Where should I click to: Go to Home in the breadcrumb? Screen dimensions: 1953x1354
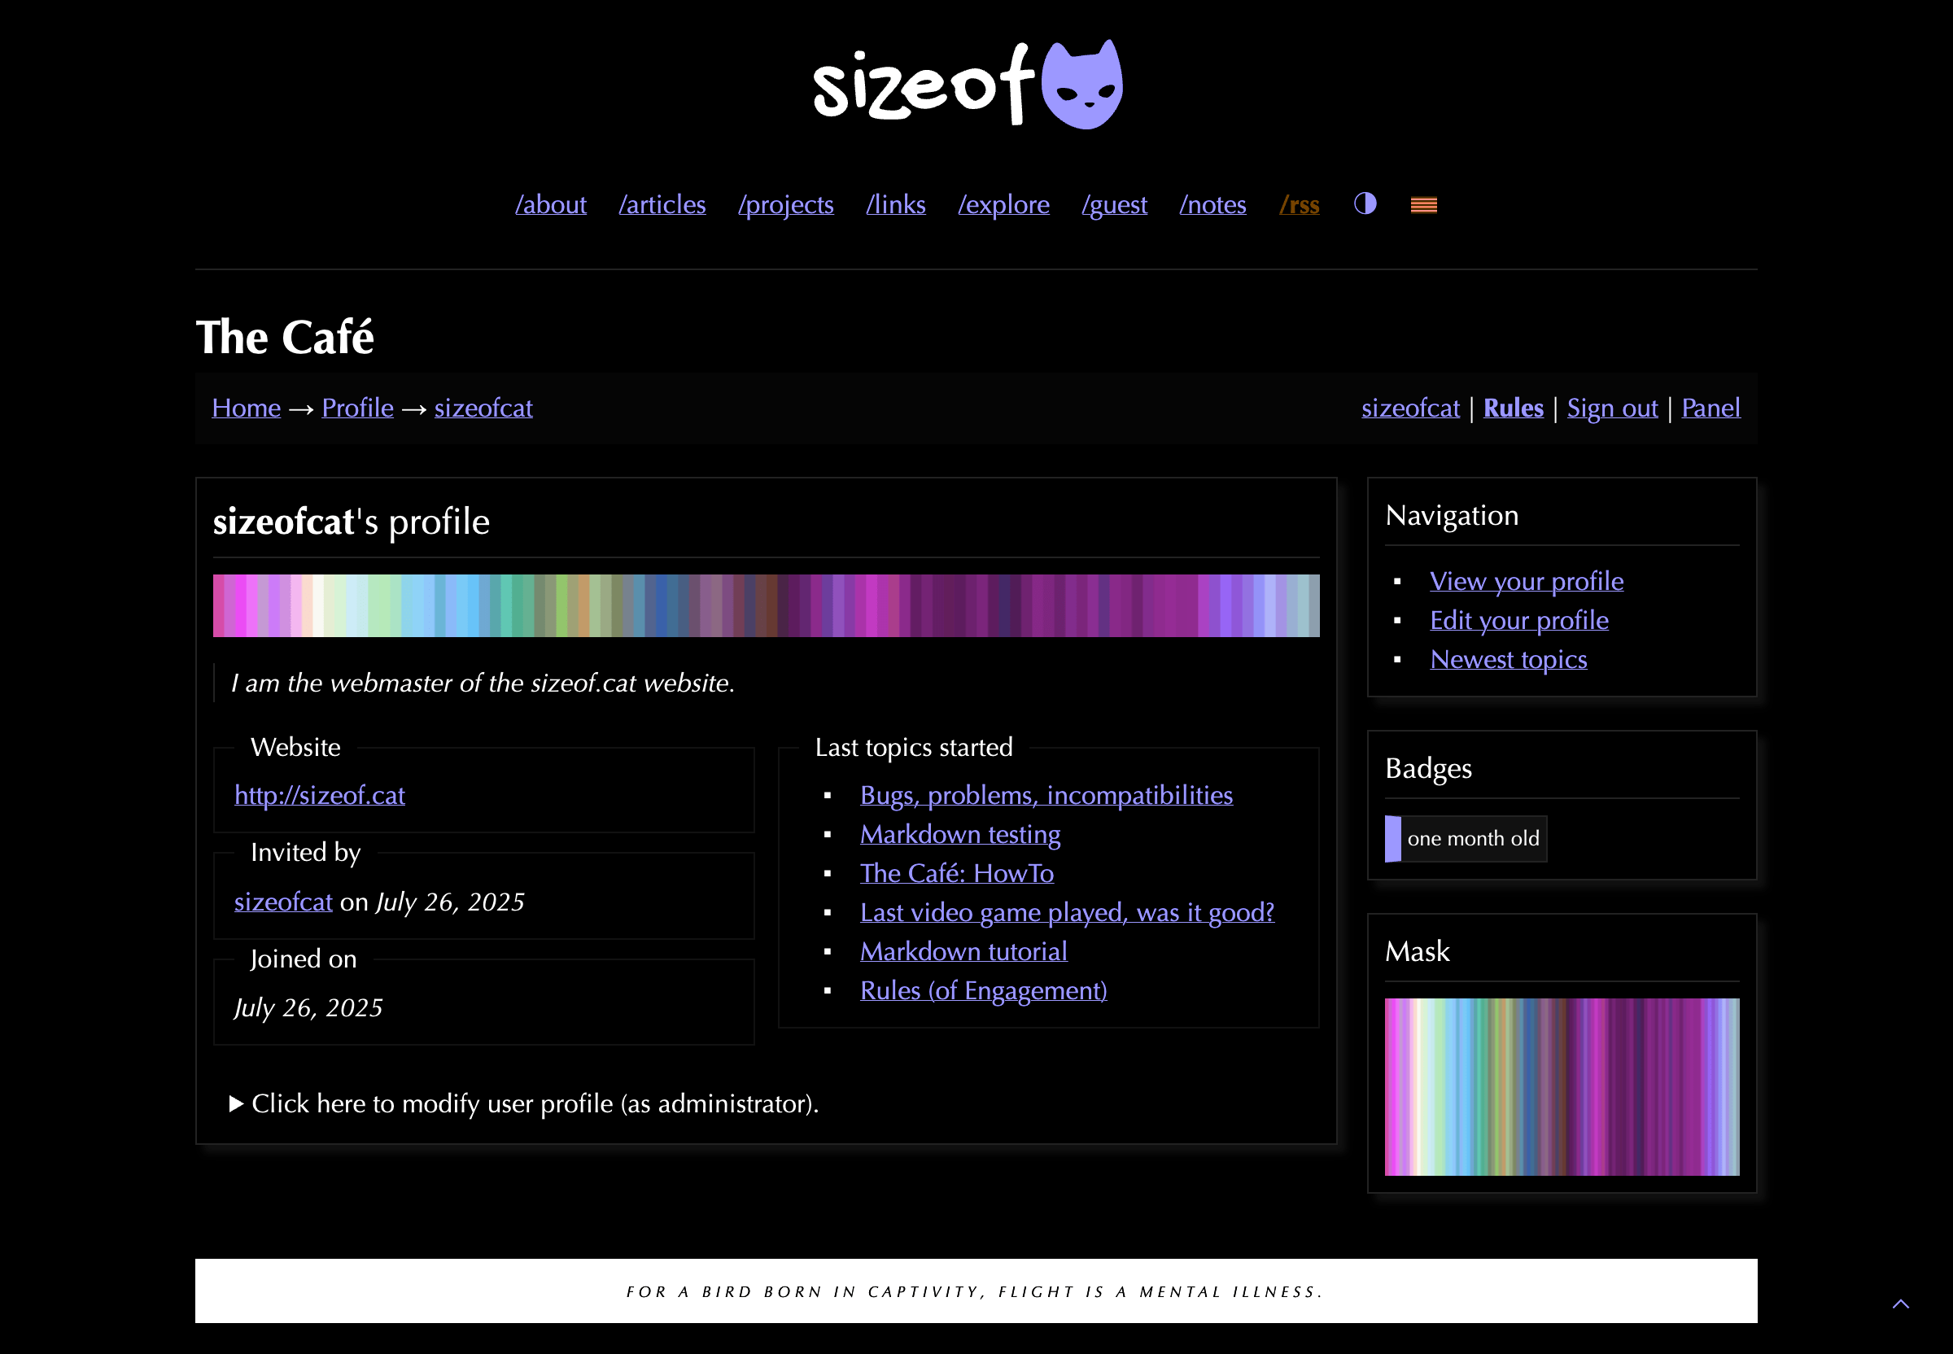(x=246, y=408)
